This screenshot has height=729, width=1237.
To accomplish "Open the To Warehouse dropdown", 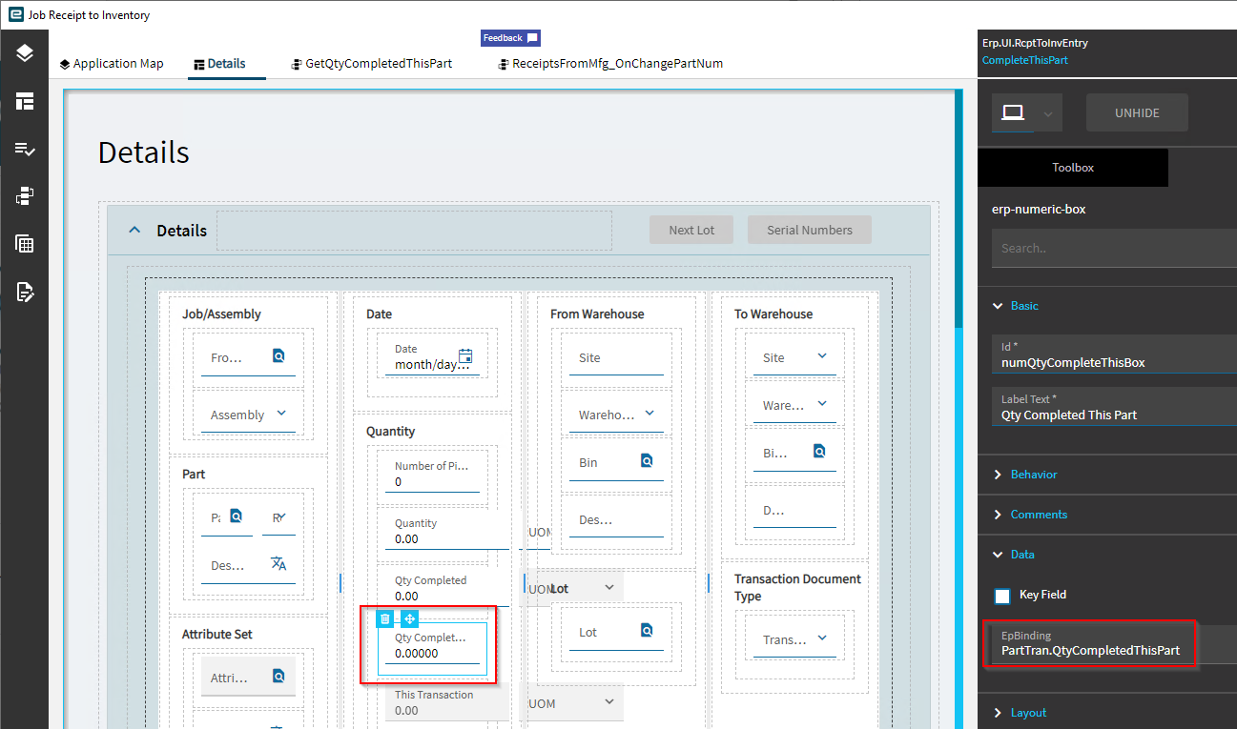I will [822, 404].
